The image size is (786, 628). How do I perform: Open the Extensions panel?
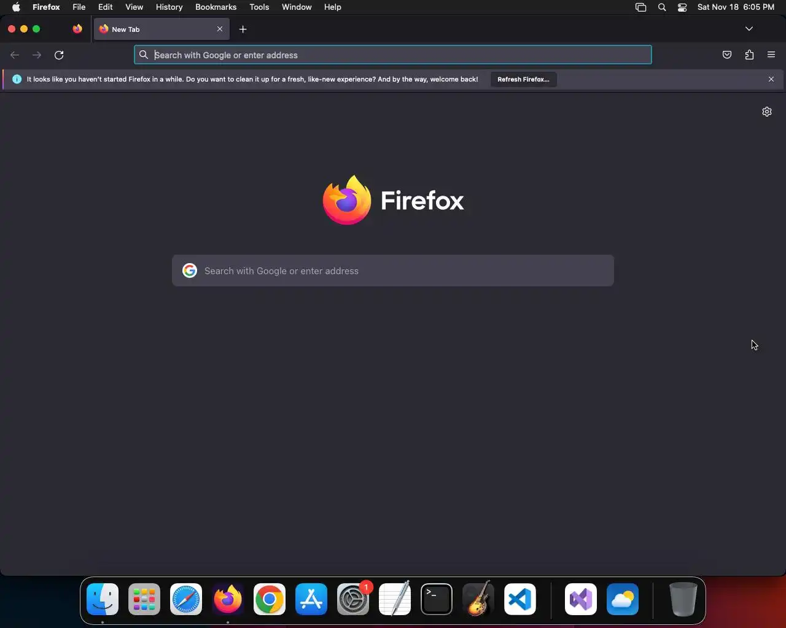[x=749, y=55]
